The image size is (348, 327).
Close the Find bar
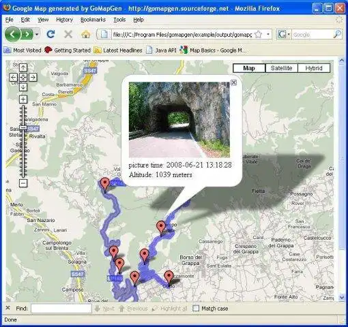pyautogui.click(x=8, y=308)
